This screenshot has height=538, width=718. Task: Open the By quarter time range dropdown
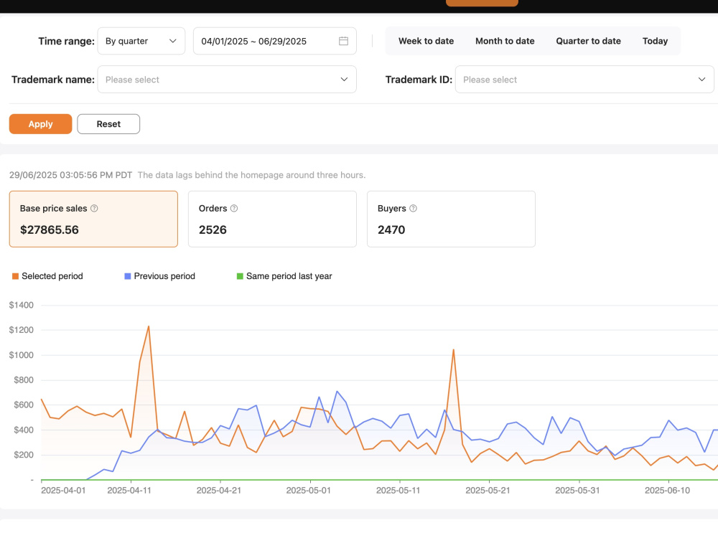141,41
